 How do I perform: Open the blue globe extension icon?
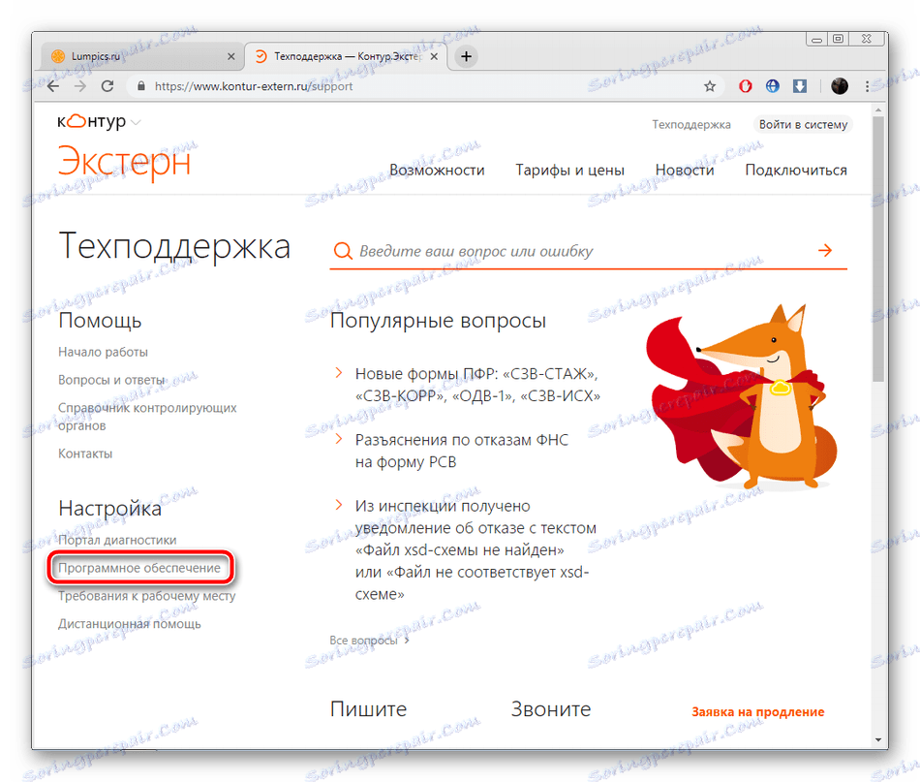772,85
